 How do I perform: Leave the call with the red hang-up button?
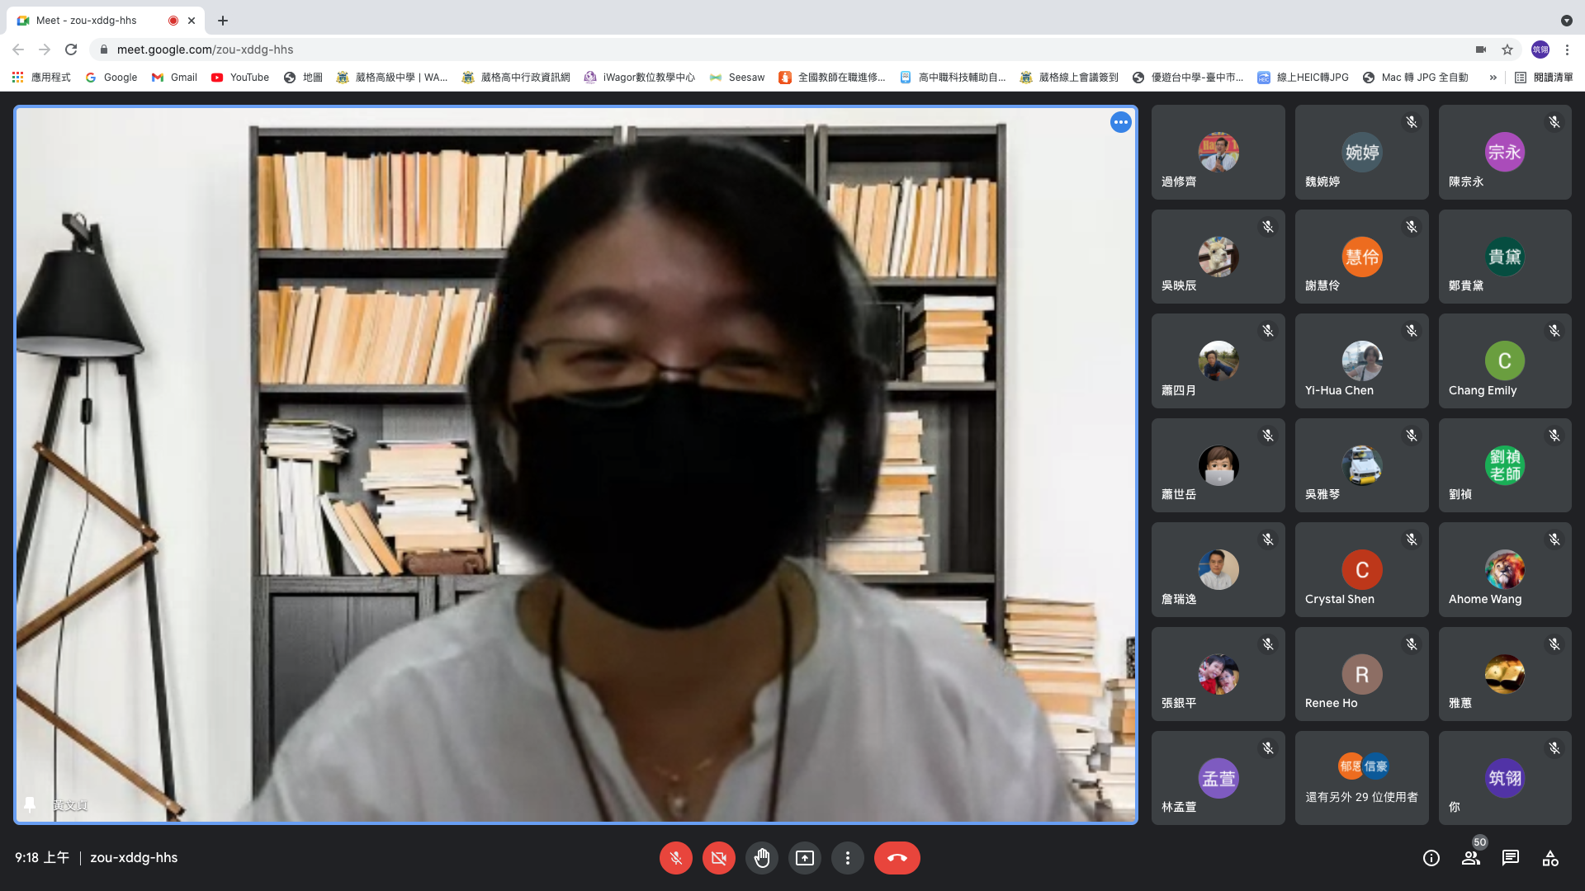(897, 858)
